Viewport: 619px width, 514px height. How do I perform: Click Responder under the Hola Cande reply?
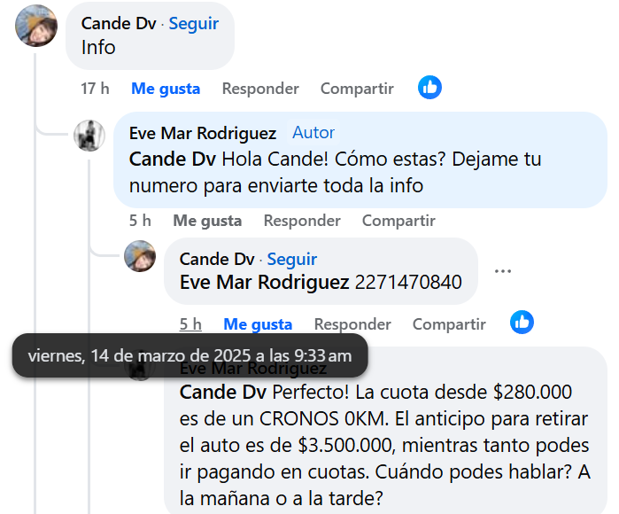[302, 221]
